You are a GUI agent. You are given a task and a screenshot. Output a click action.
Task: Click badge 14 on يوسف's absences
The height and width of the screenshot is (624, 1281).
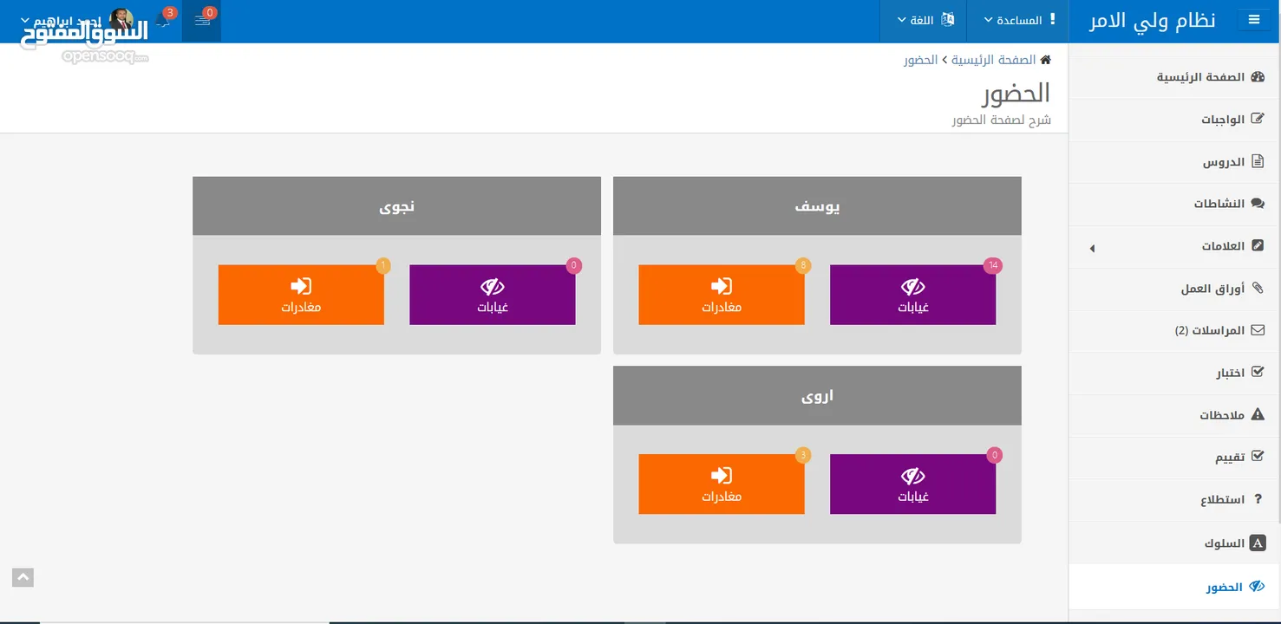993,265
